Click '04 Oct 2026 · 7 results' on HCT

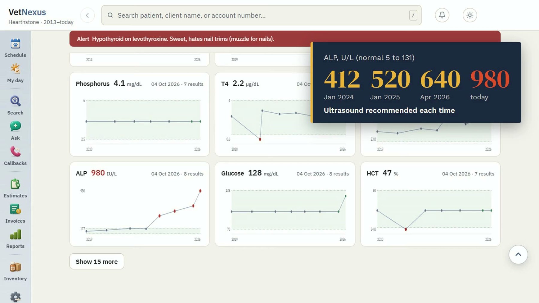[x=468, y=174]
